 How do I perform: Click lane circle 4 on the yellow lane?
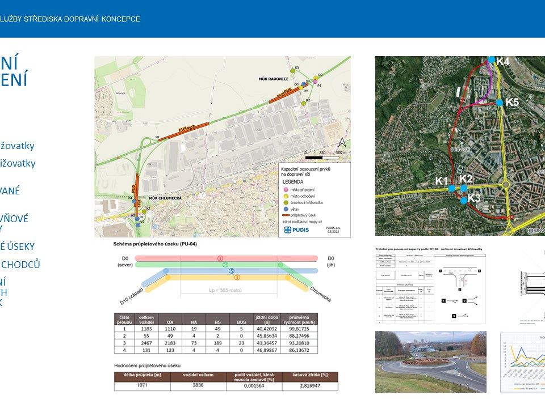[237, 277]
